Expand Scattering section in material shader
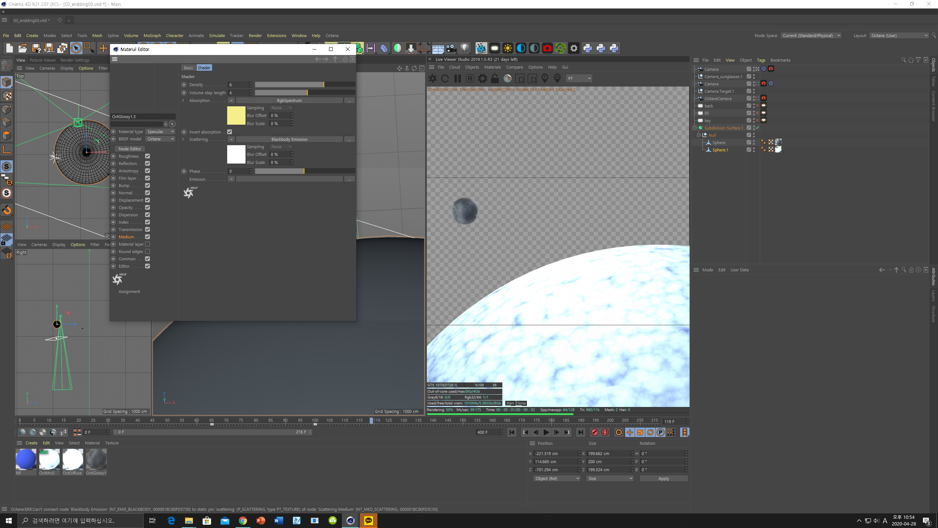This screenshot has width=938, height=528. click(x=183, y=139)
